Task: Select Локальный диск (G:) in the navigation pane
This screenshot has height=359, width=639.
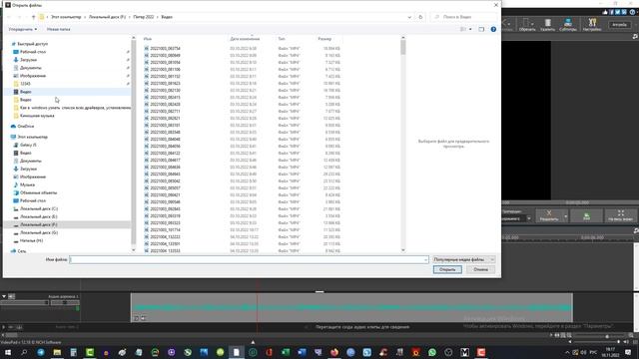Action: [39, 232]
